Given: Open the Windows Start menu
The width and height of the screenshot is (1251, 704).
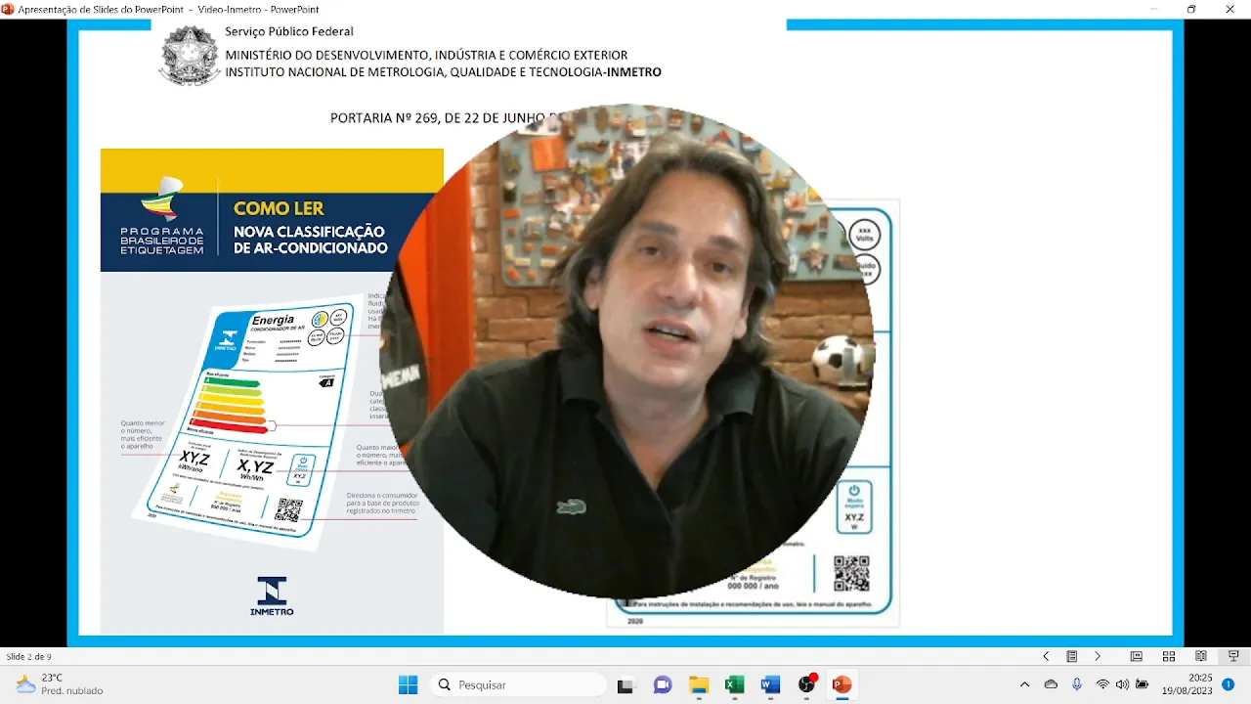Looking at the screenshot, I should click(408, 684).
